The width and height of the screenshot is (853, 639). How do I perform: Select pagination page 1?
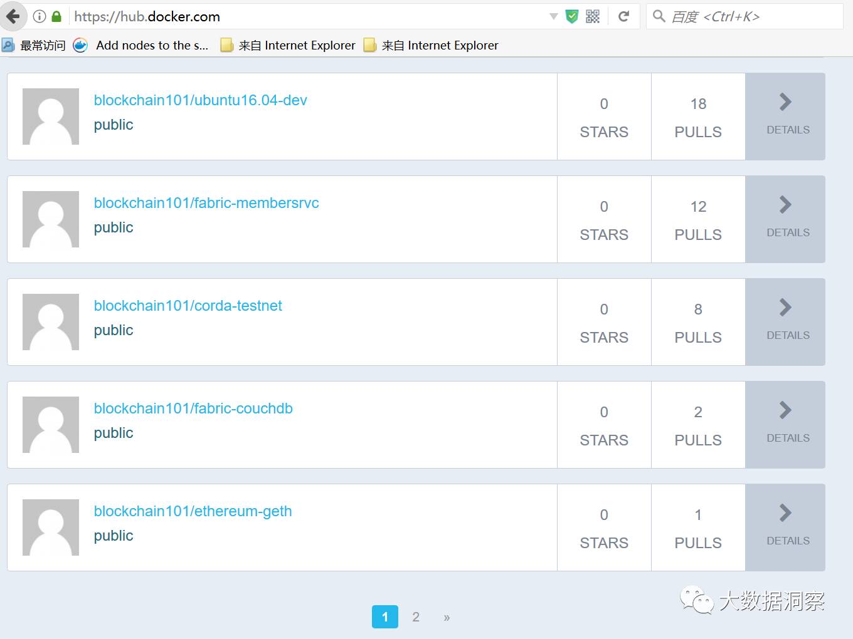(x=385, y=616)
